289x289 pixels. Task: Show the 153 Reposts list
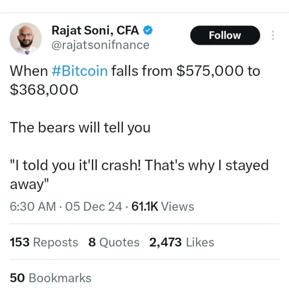(x=44, y=242)
